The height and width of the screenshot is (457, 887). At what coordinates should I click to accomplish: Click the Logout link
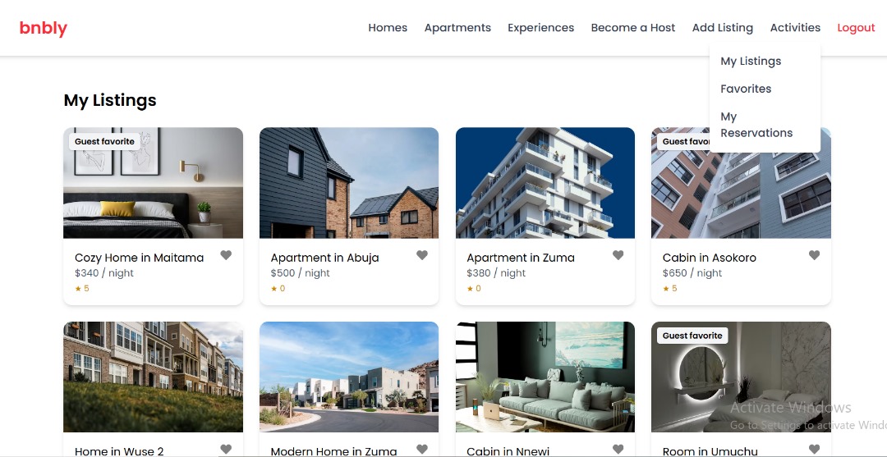pyautogui.click(x=856, y=28)
